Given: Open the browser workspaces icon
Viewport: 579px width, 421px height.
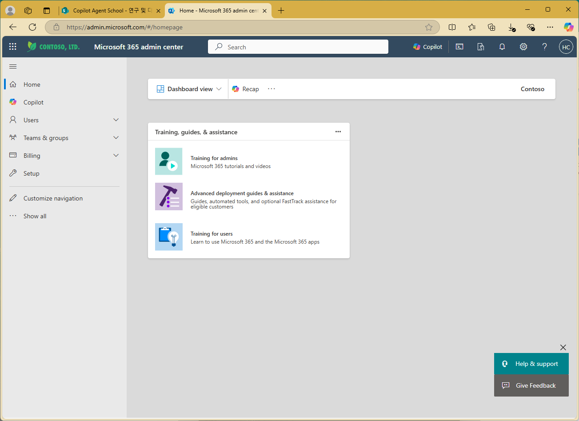Looking at the screenshot, I should (x=28, y=11).
